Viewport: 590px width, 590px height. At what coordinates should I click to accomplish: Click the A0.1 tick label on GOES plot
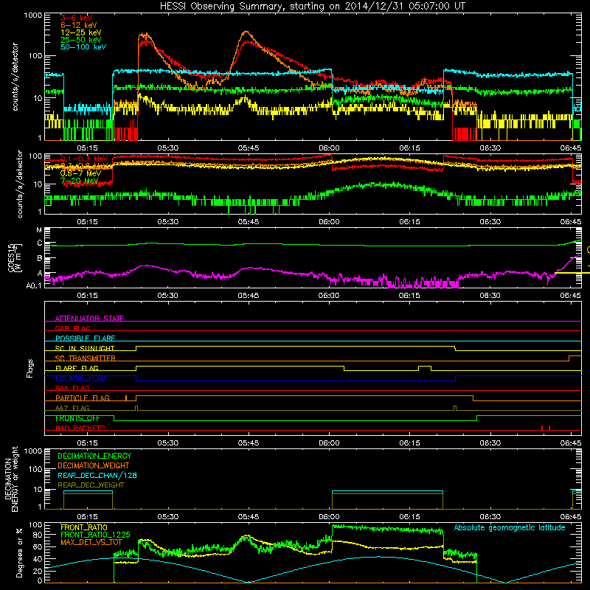pyautogui.click(x=34, y=286)
